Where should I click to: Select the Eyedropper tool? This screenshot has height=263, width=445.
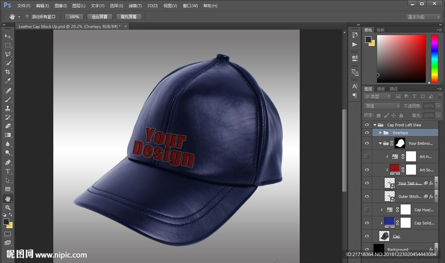(8, 81)
